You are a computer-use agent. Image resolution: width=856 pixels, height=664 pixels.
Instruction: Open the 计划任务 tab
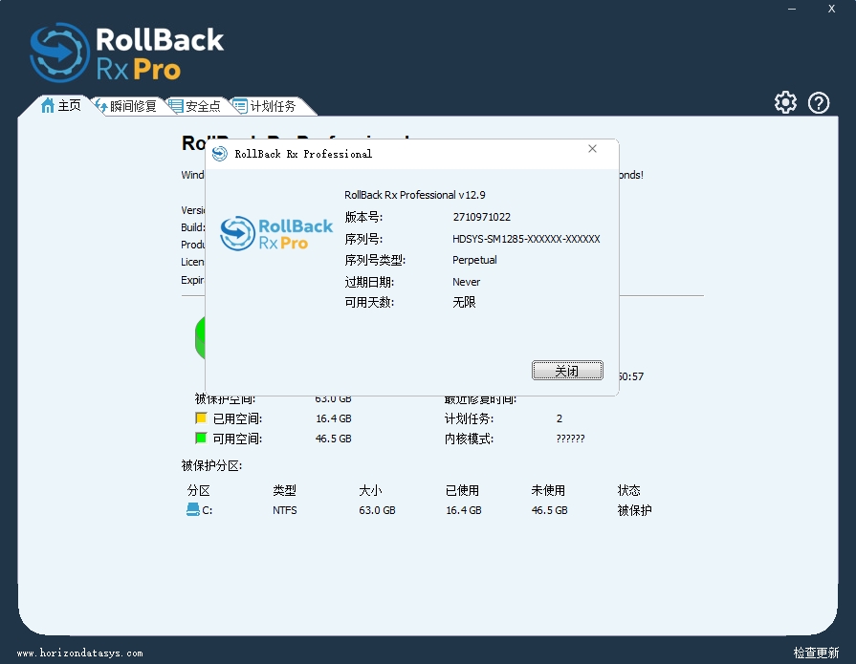[x=265, y=106]
